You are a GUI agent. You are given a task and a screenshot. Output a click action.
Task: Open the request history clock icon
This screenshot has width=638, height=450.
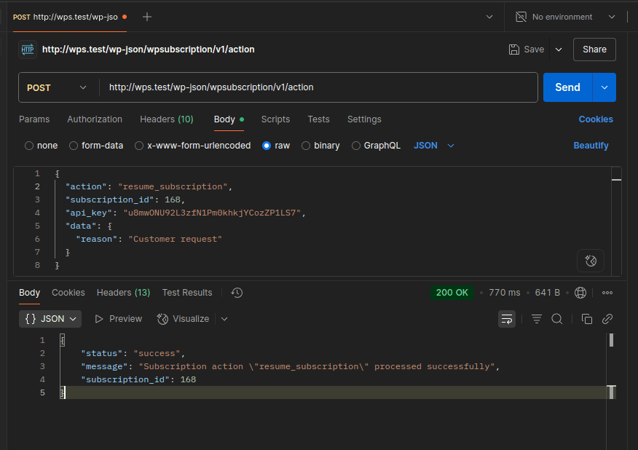(x=237, y=293)
